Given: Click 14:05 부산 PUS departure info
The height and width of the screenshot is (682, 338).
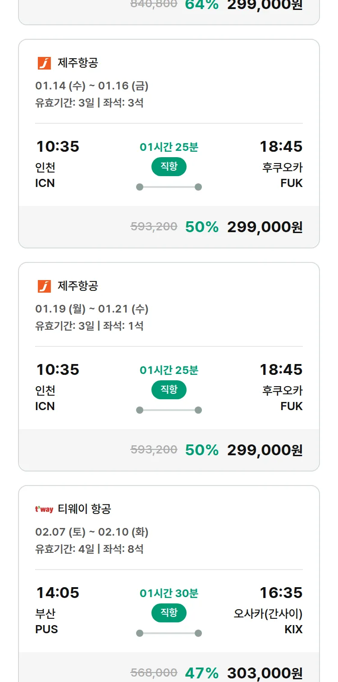Looking at the screenshot, I should pyautogui.click(x=57, y=610).
